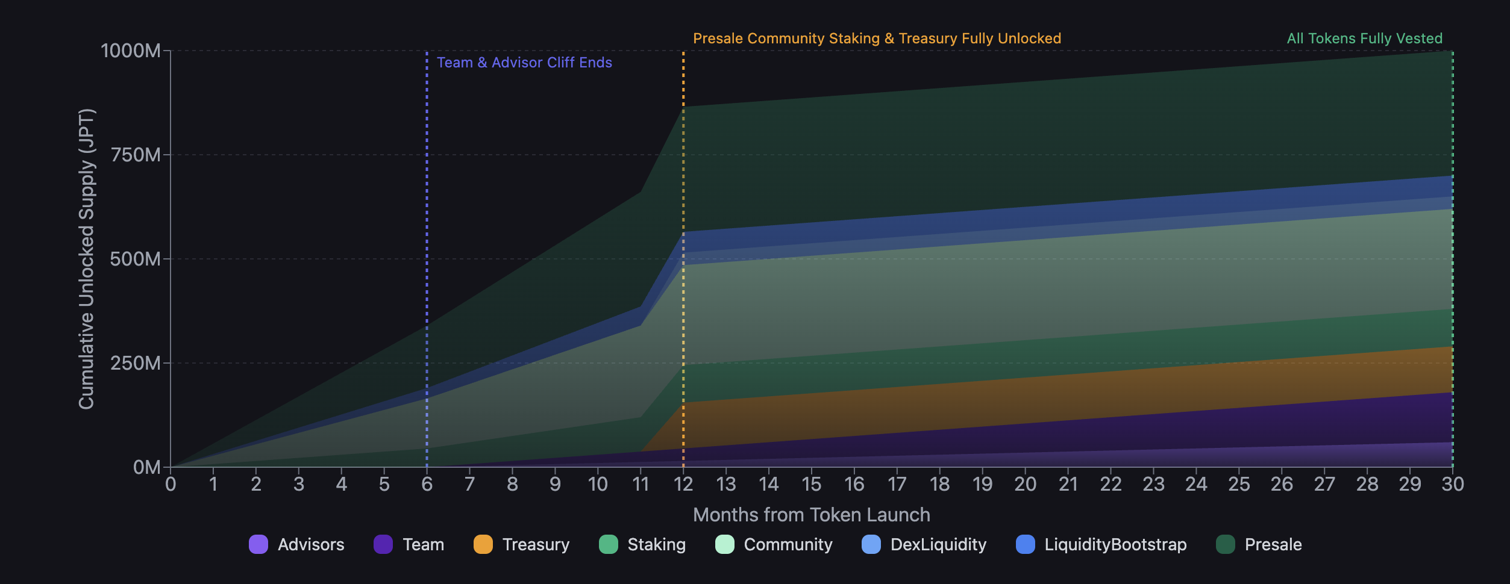
Task: Click the 'All Tokens Fully Vested' annotation
Action: (x=1364, y=39)
